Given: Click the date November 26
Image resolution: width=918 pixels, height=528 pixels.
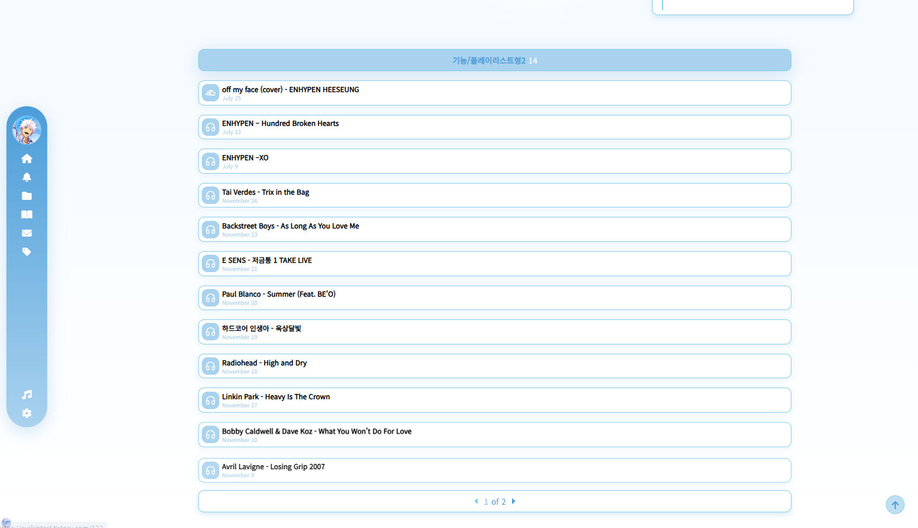Looking at the screenshot, I should [x=240, y=201].
